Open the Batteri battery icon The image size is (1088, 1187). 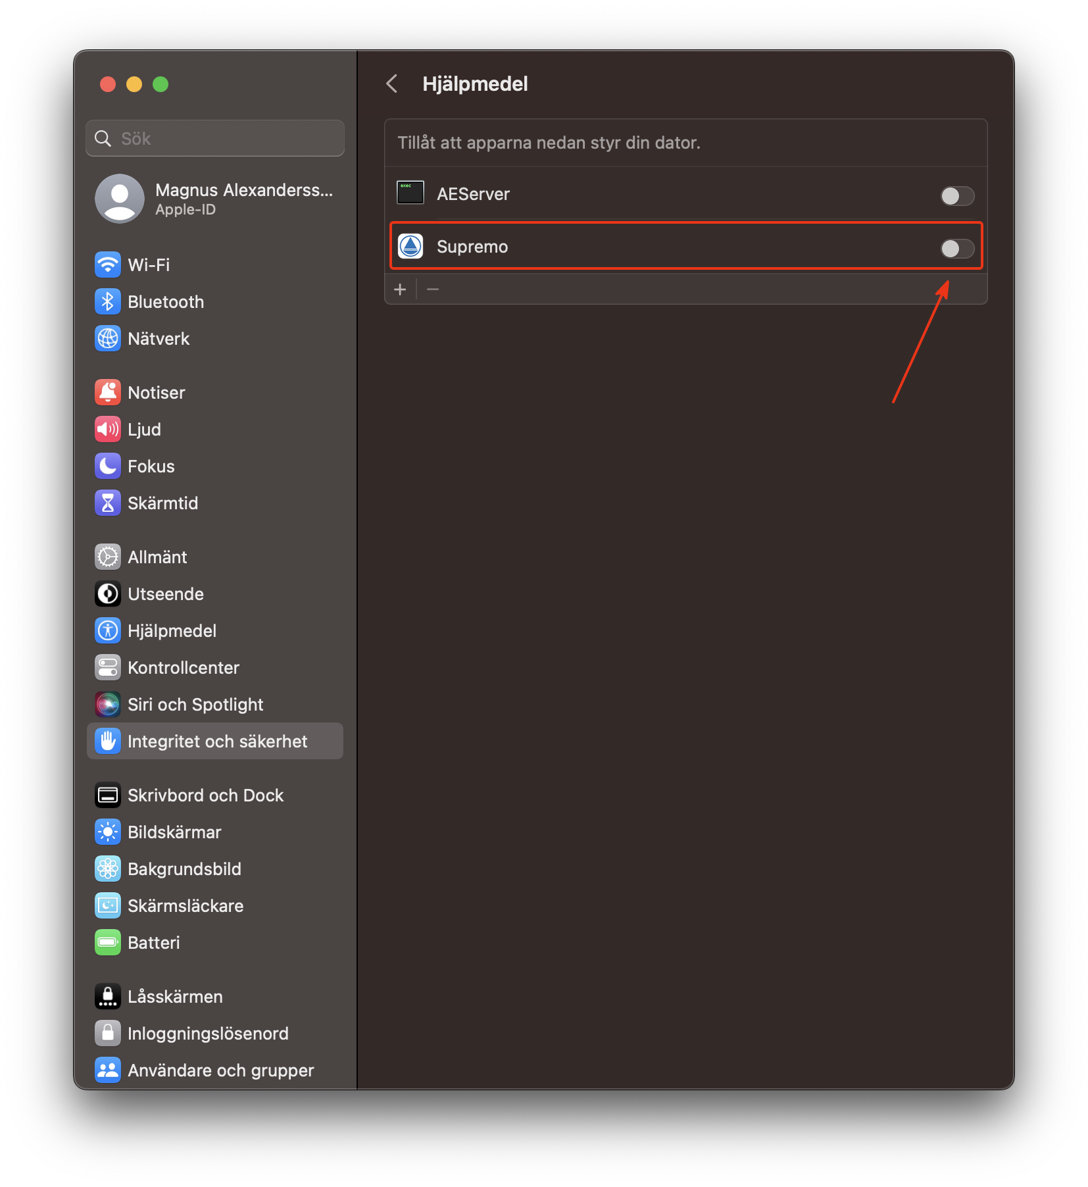[108, 943]
